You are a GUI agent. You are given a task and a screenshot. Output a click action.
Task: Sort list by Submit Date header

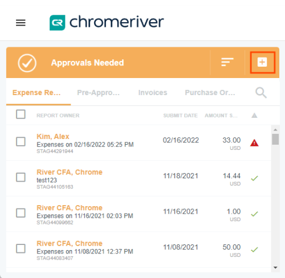click(x=180, y=116)
